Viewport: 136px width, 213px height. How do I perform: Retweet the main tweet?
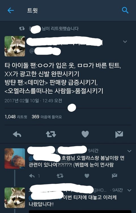(51, 134)
